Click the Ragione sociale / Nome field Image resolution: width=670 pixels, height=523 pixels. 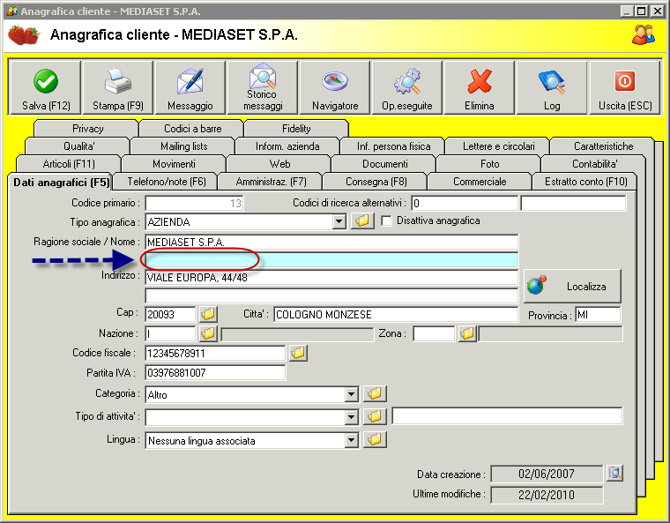point(331,242)
